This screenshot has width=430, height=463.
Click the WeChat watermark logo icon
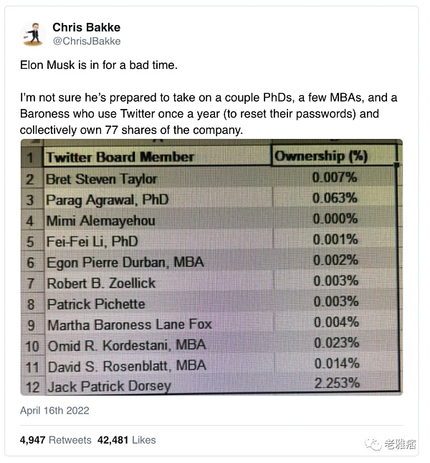coord(373,444)
